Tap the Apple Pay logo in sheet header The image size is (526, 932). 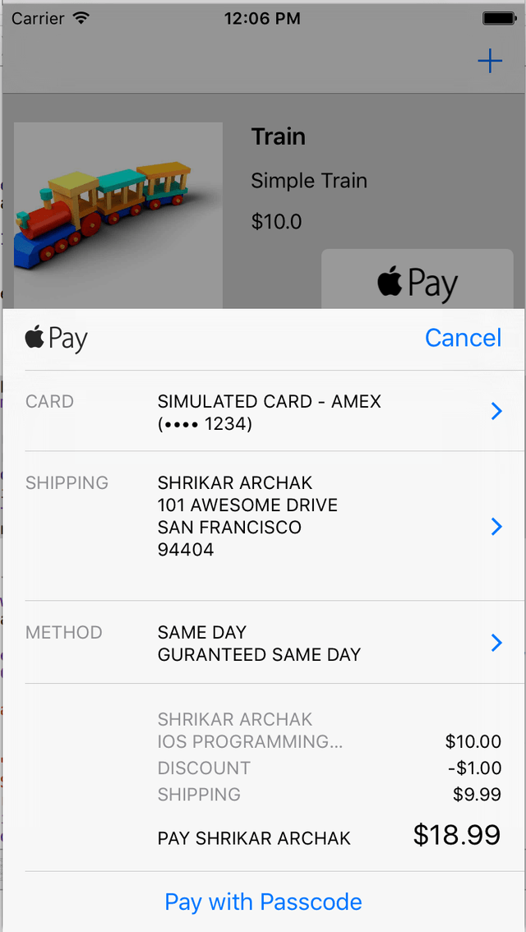click(x=57, y=339)
